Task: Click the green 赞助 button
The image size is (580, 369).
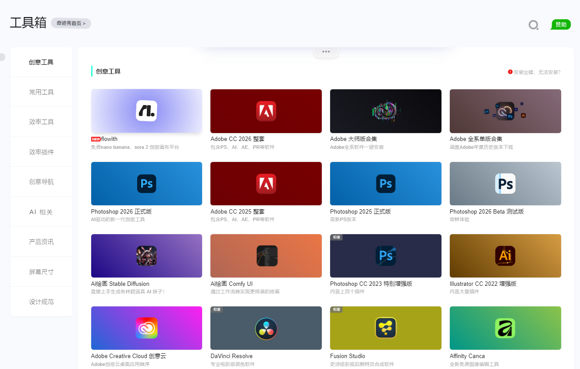Action: (x=561, y=25)
